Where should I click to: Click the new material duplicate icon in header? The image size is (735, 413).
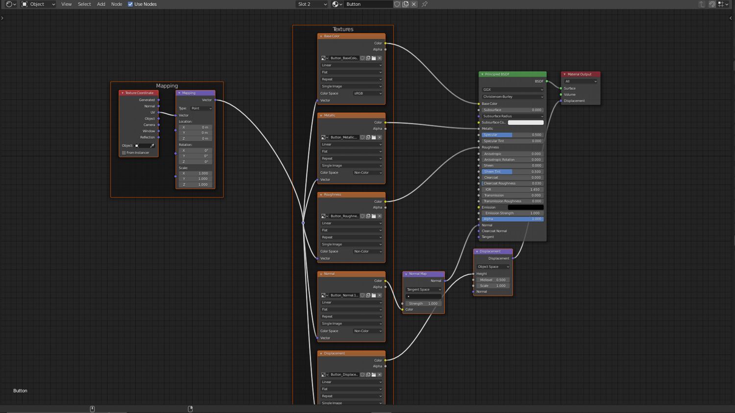tap(405, 4)
